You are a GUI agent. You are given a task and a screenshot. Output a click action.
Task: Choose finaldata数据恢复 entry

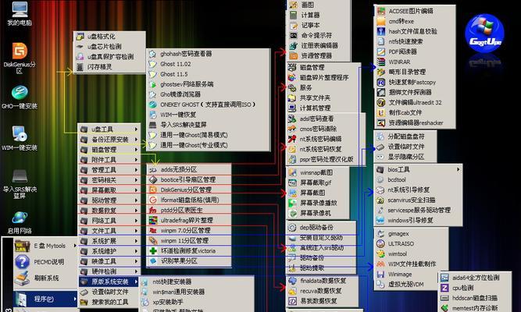323,281
